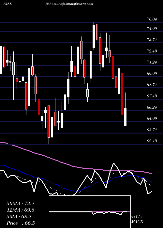Click the 68.74 price axis label
Image resolution: width=163 pixels, height=228 pixels.
pyautogui.click(x=152, y=84)
